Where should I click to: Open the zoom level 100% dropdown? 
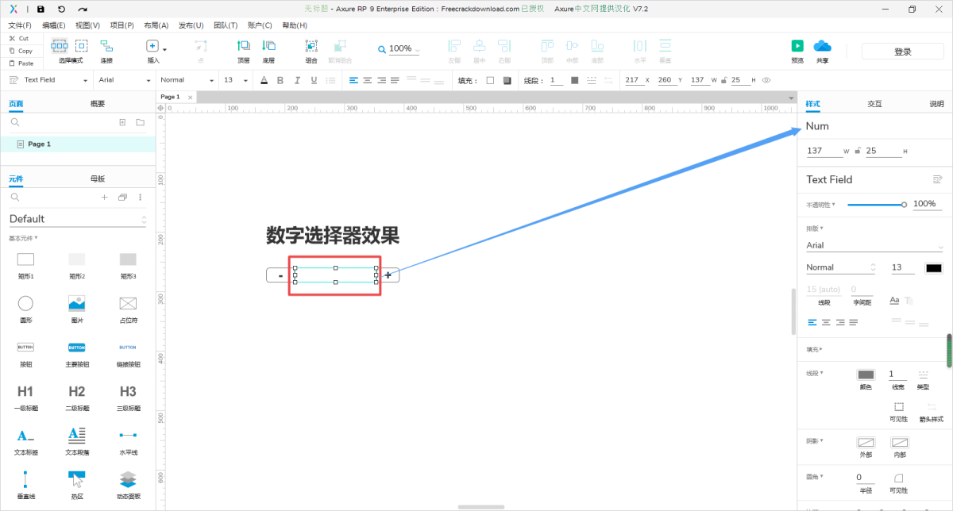point(399,49)
